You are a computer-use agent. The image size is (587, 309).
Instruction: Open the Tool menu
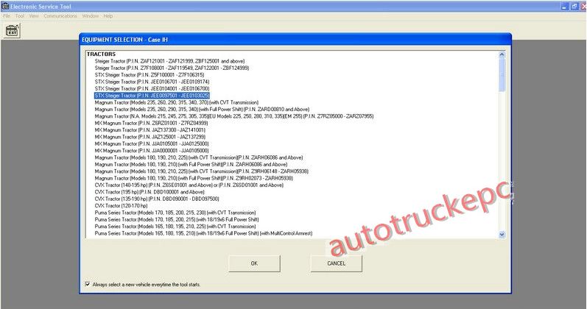(19, 16)
